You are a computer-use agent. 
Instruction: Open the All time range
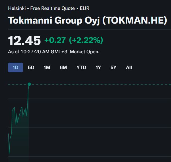[129, 67]
